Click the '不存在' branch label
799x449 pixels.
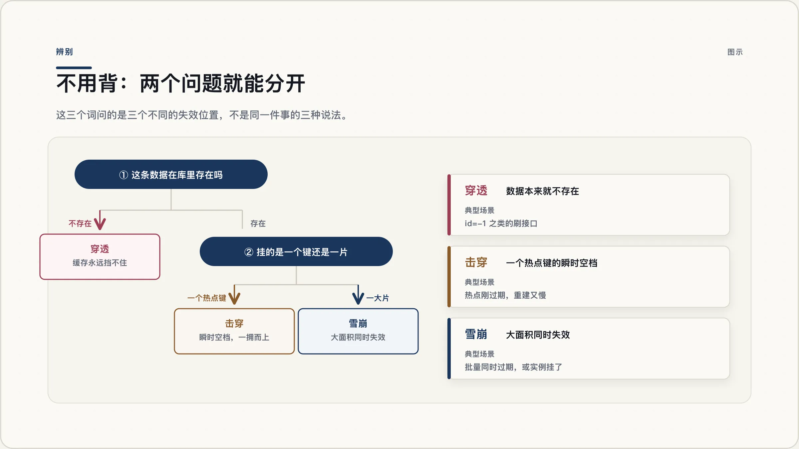pyautogui.click(x=80, y=224)
